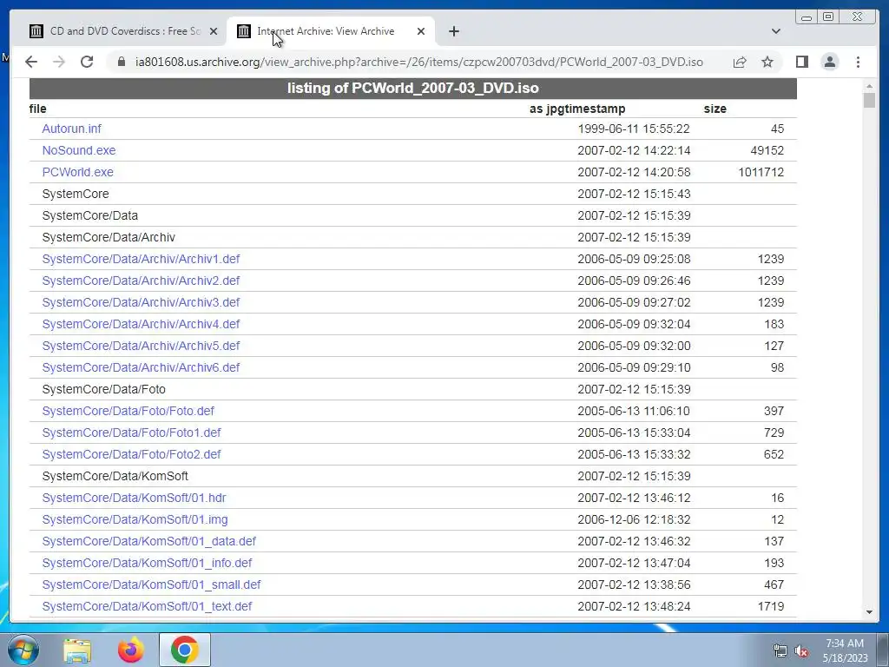
Task: Open the 01_info.def link
Action: pyautogui.click(x=147, y=563)
